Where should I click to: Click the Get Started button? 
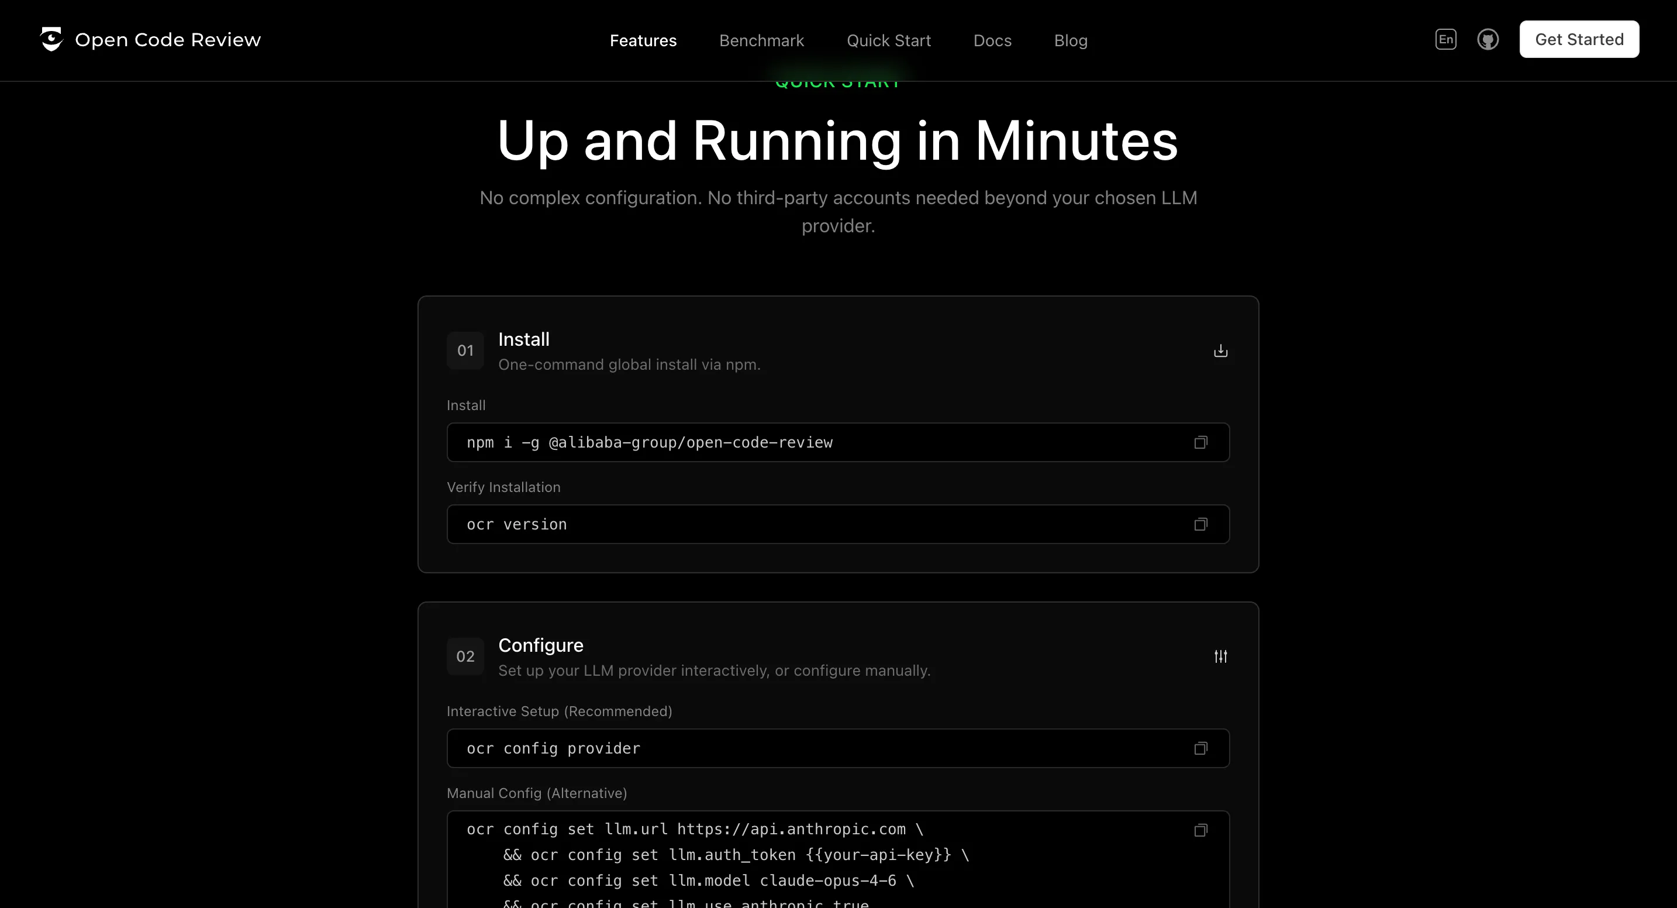tap(1579, 39)
